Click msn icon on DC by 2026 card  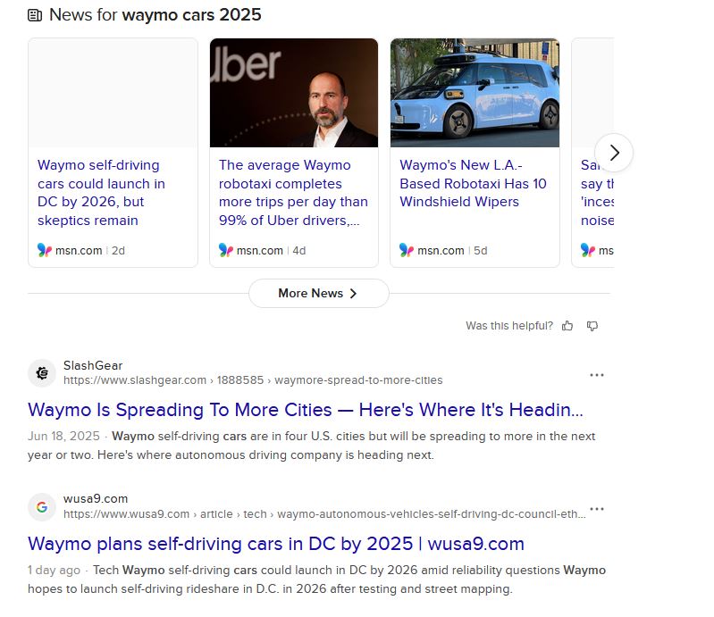44,250
